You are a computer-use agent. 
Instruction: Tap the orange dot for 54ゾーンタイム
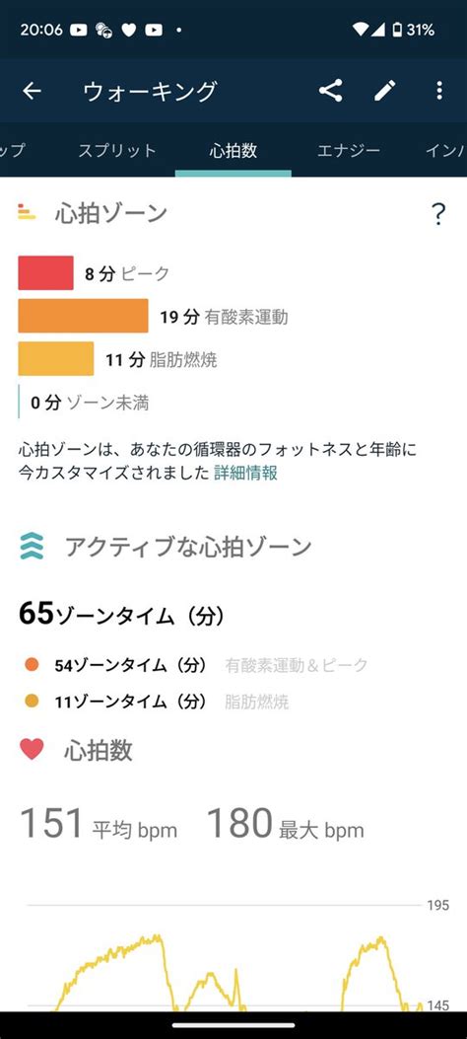click(x=32, y=665)
